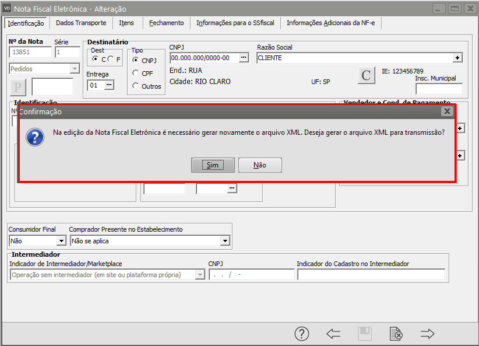Click the plus button beside Razão Social
This screenshot has height=346, width=479.
click(x=457, y=58)
